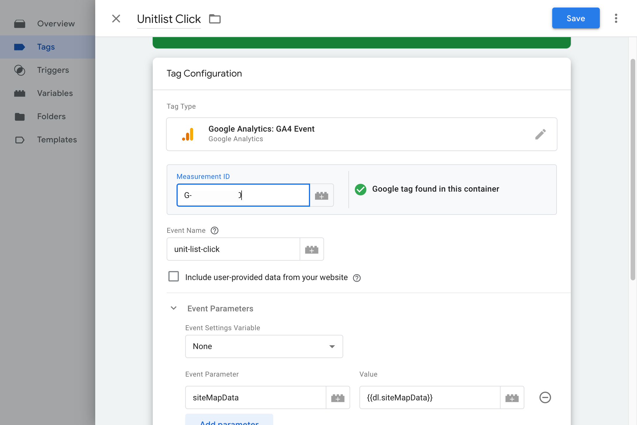This screenshot has width=637, height=425.
Task: Click the Add parameter button
Action: tap(229, 420)
